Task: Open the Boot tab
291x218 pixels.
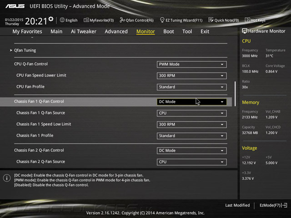Action: pos(169,31)
